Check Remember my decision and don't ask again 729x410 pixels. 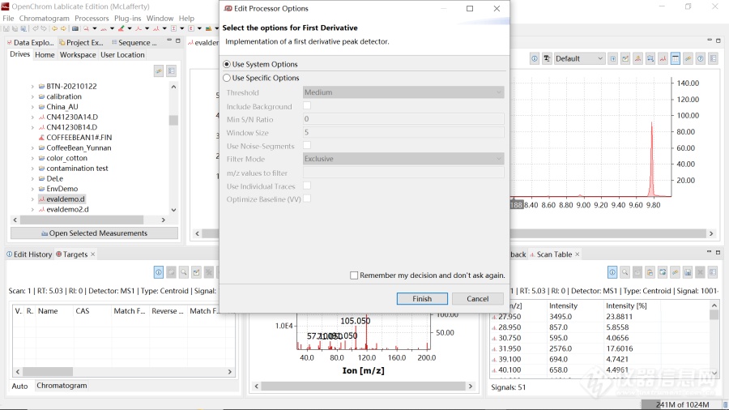pos(354,275)
